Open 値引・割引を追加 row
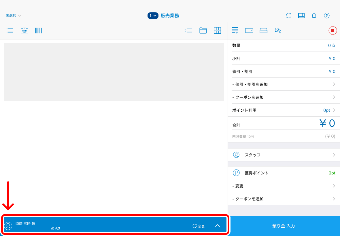This screenshot has height=236, width=340. pos(284,84)
